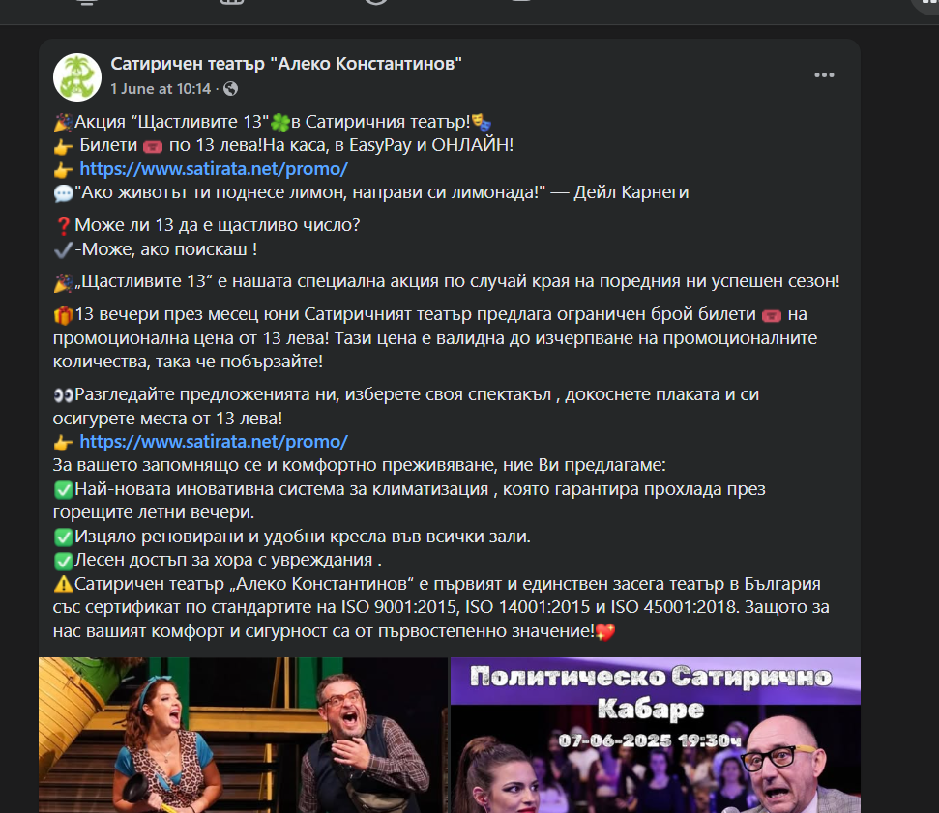Click the green check beside "Лесен достъп за хора"

pos(63,561)
